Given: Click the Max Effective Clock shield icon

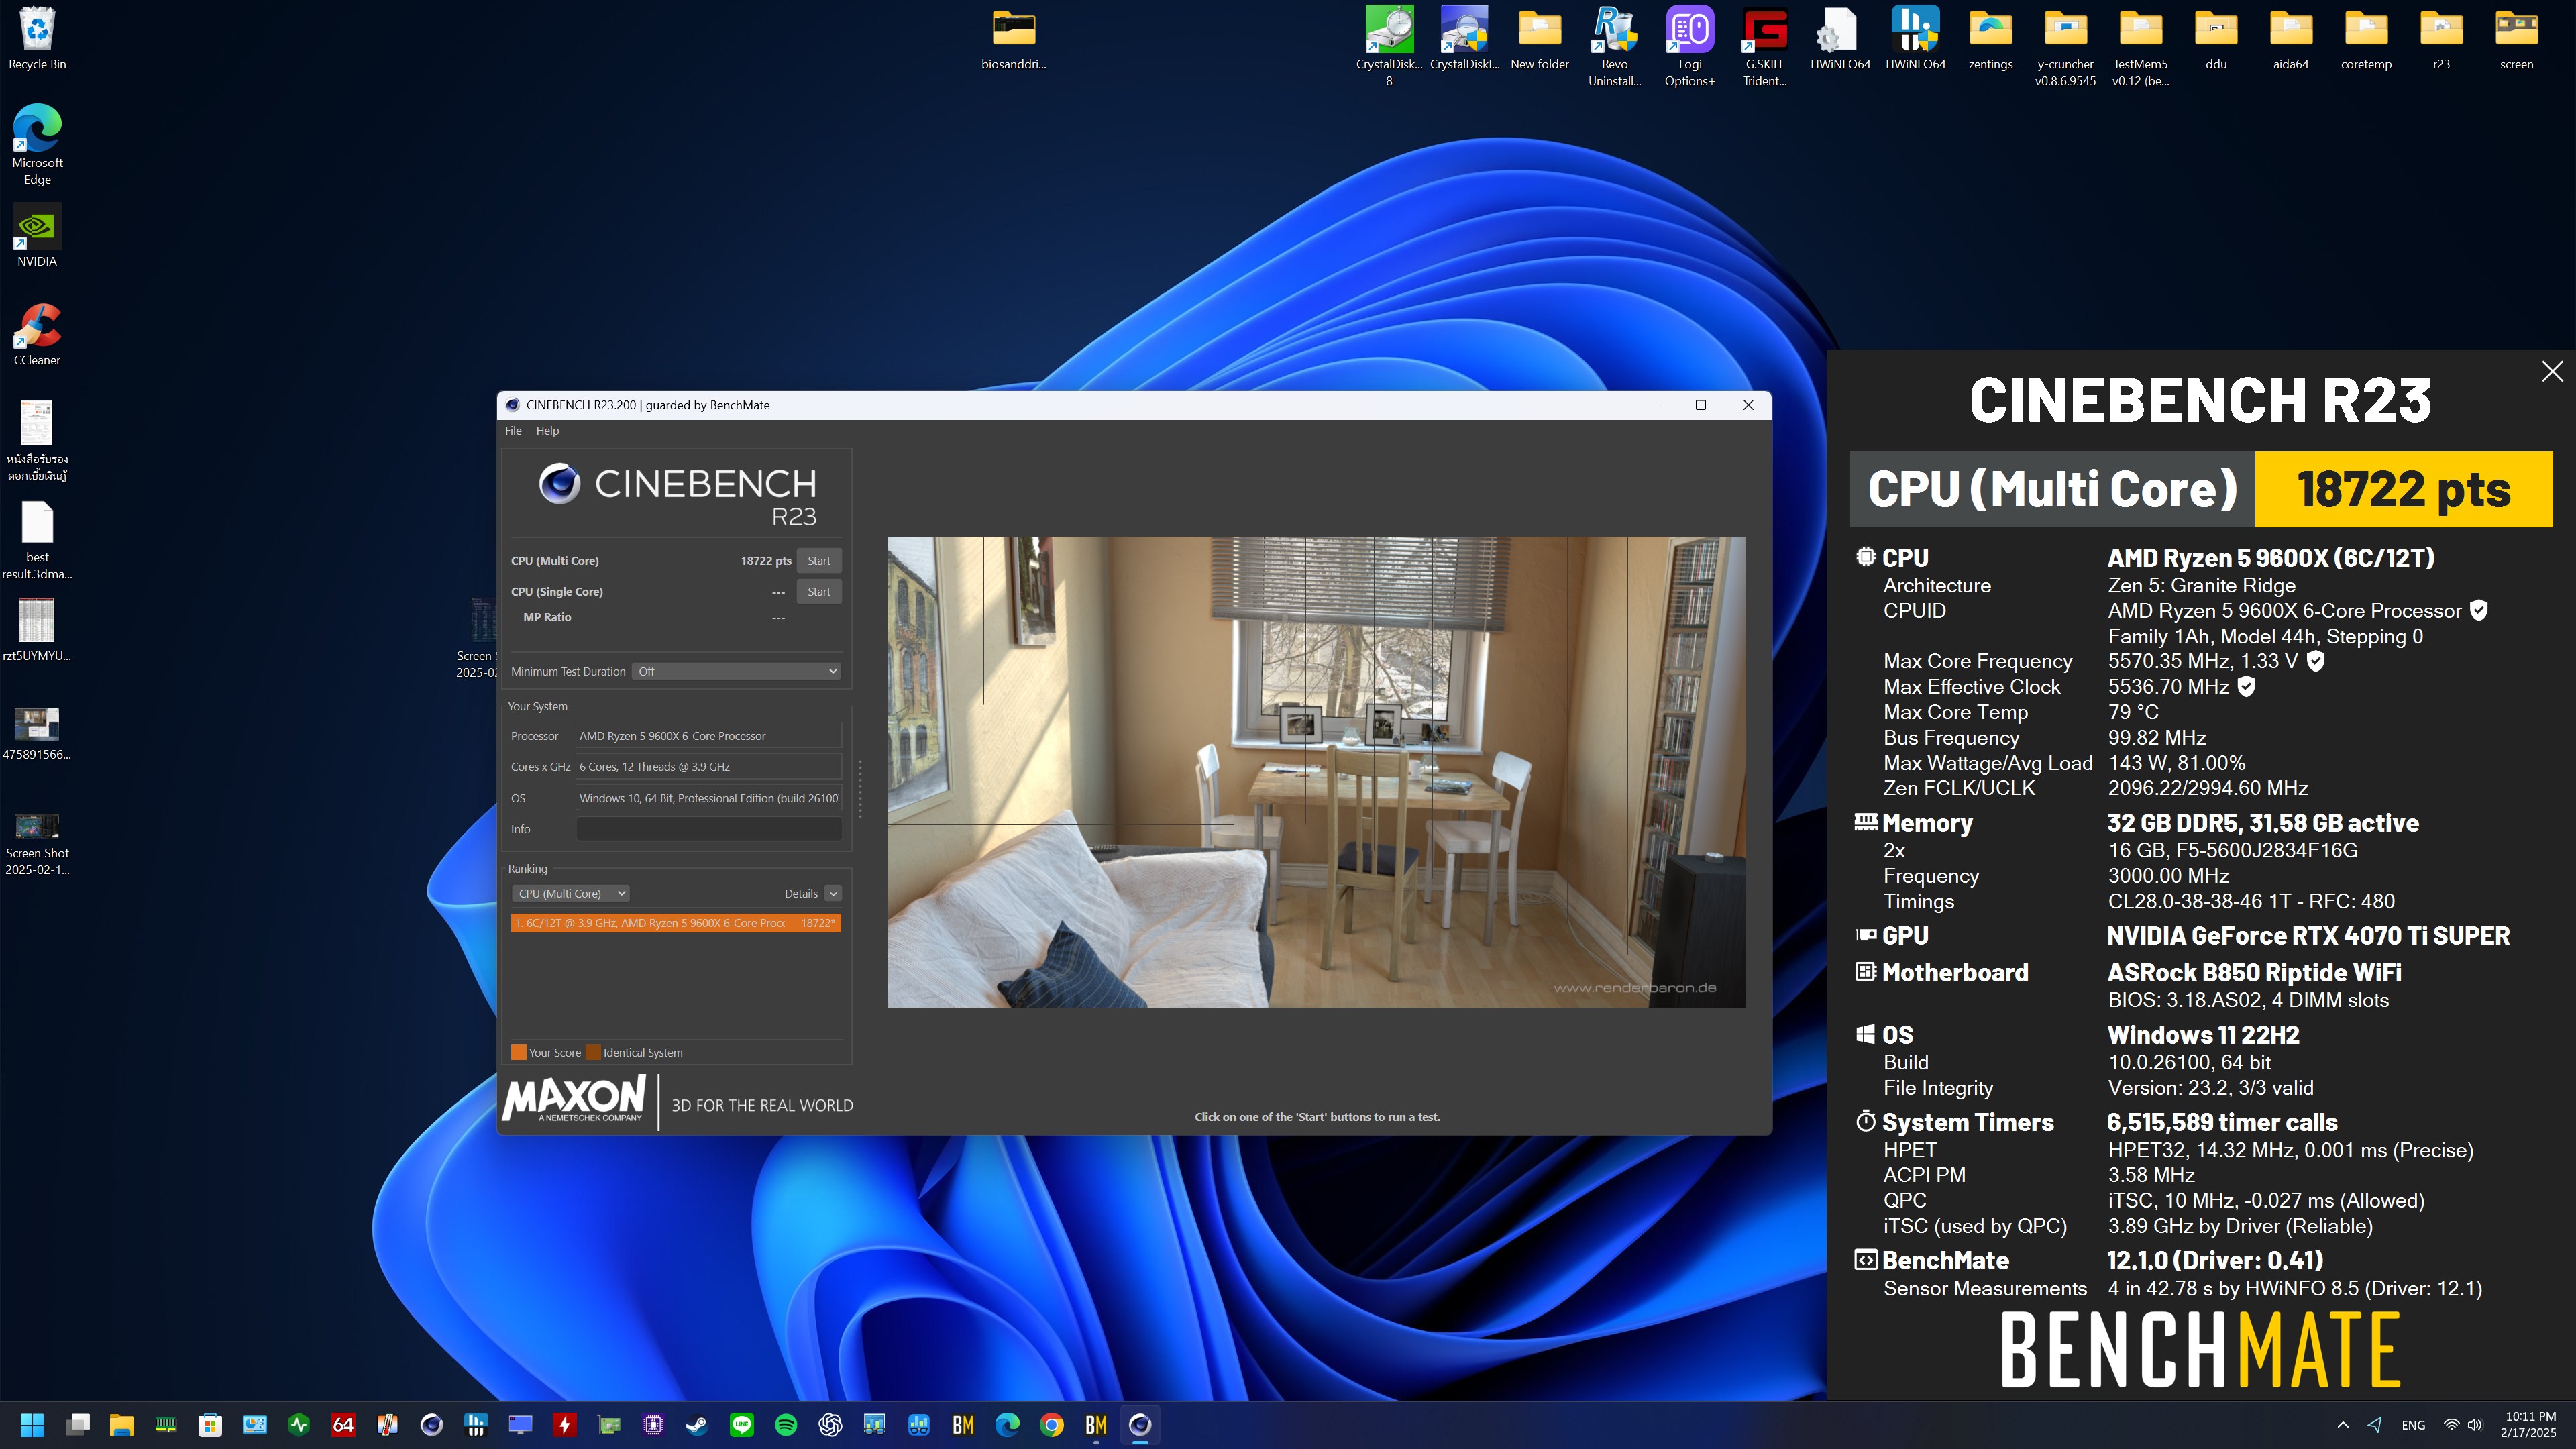Looking at the screenshot, I should click(x=2246, y=687).
